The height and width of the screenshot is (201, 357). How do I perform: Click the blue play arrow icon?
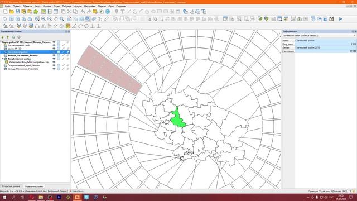click(341, 19)
